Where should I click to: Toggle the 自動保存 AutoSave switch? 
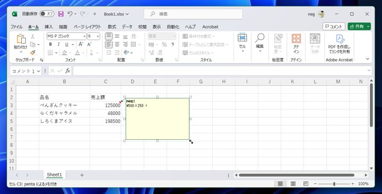point(47,14)
